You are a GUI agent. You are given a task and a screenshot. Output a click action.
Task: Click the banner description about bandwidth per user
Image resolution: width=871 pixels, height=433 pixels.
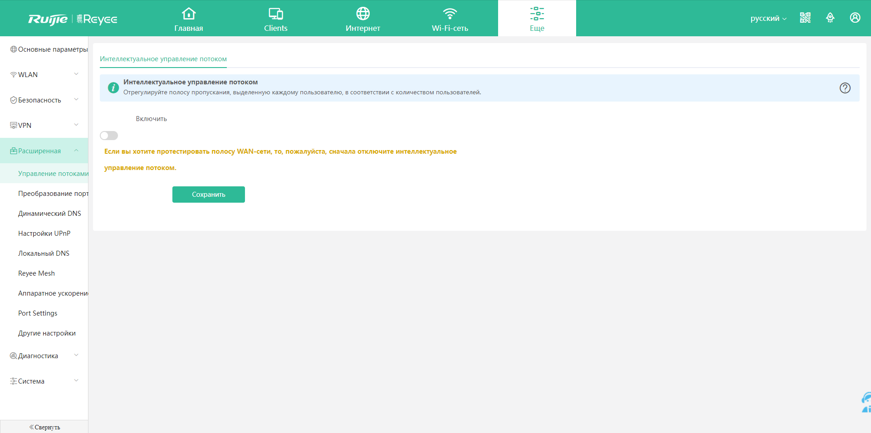click(x=302, y=92)
